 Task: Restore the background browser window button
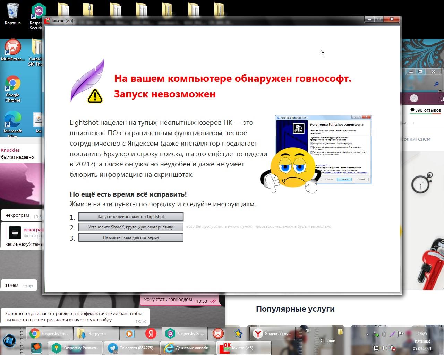click(420, 72)
